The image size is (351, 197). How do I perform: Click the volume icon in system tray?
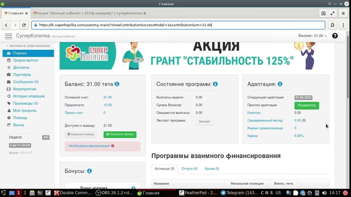pyautogui.click(x=324, y=193)
